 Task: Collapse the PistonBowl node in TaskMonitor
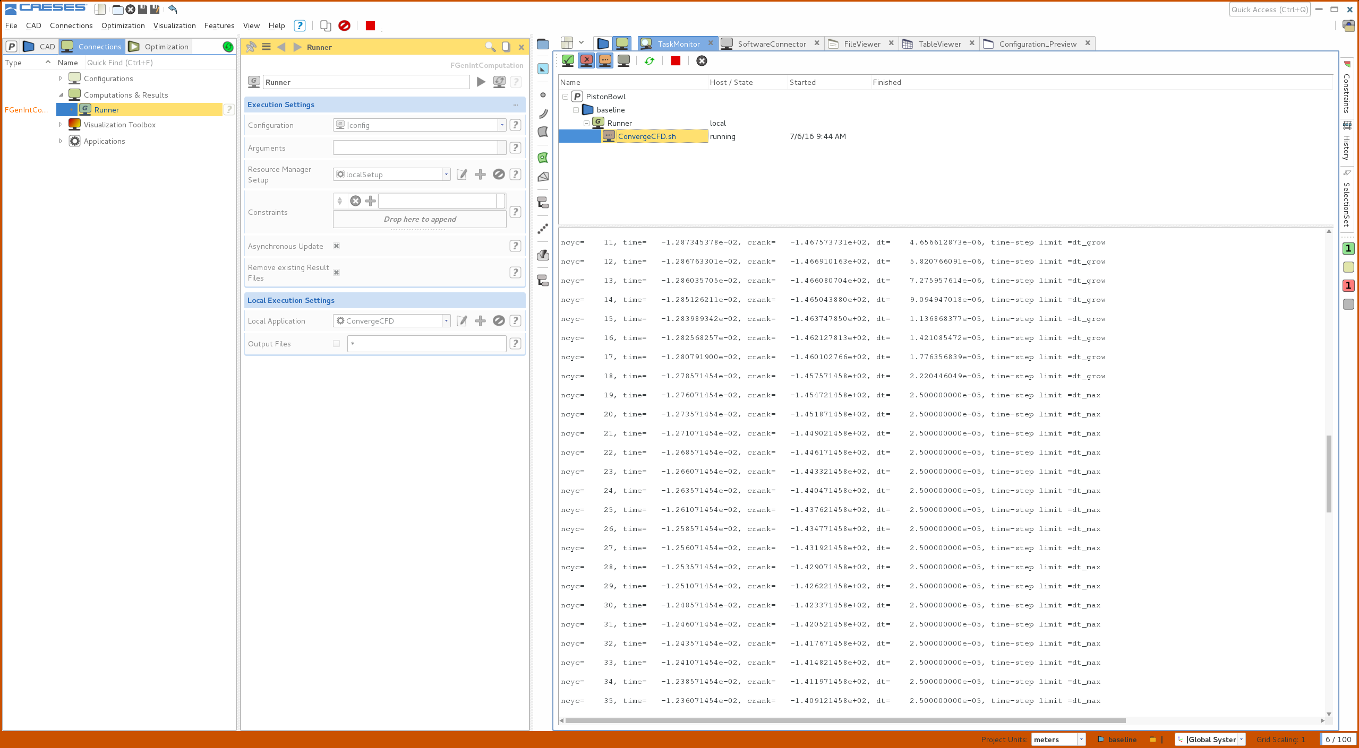[x=565, y=97]
